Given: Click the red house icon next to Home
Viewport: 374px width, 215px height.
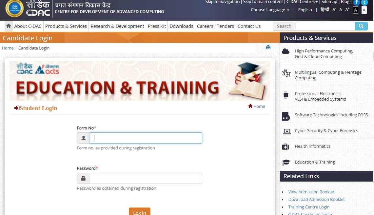Looking at the screenshot, I should click(x=250, y=106).
